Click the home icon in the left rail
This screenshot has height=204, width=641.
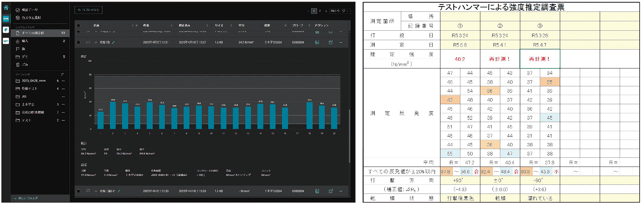pyautogui.click(x=6, y=8)
